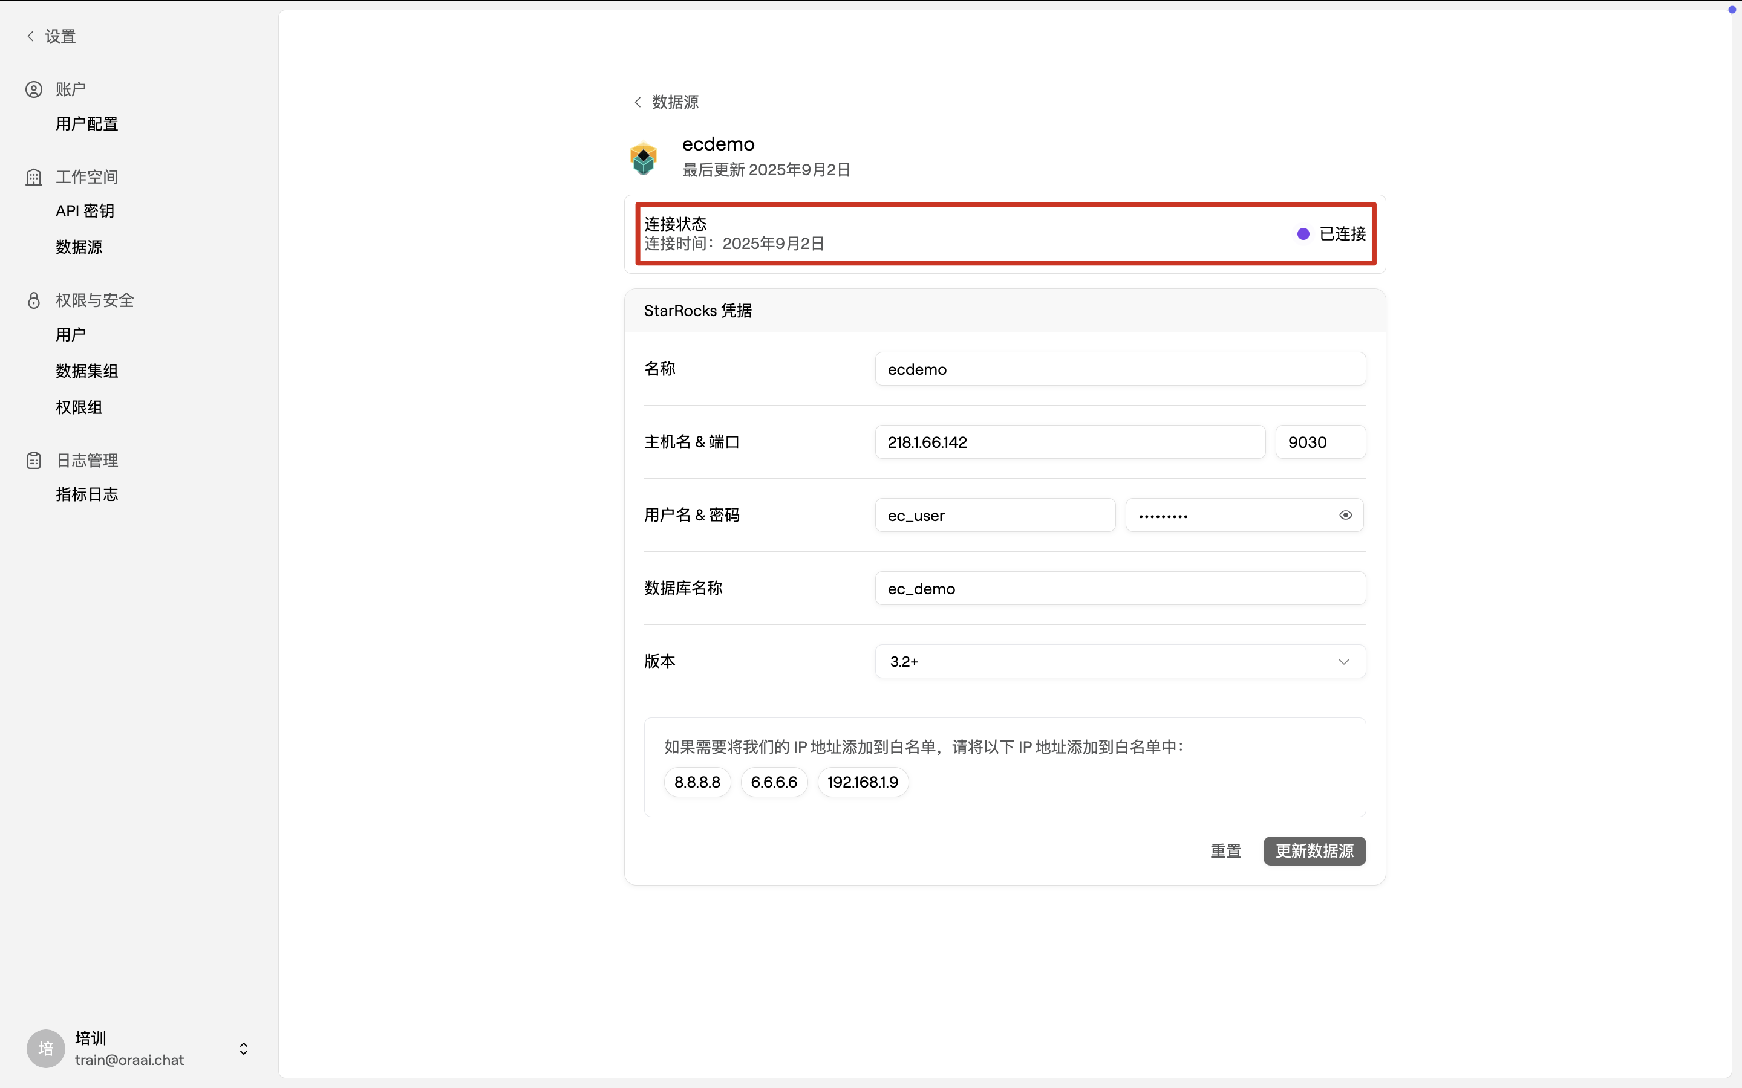Image resolution: width=1742 pixels, height=1088 pixels.
Task: Click the lock icon beside 权限与安全
Action: click(x=34, y=300)
